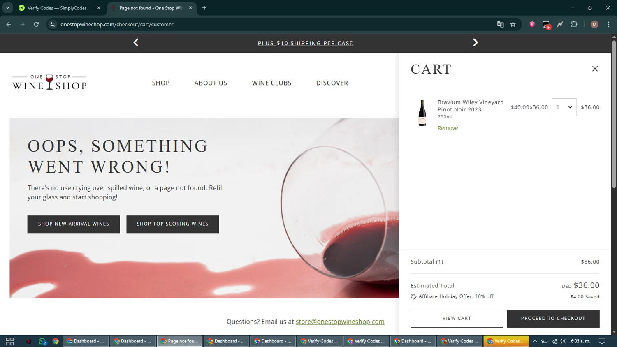Click the Bravium wine bottle thumbnail
This screenshot has width=617, height=347.
(422, 113)
